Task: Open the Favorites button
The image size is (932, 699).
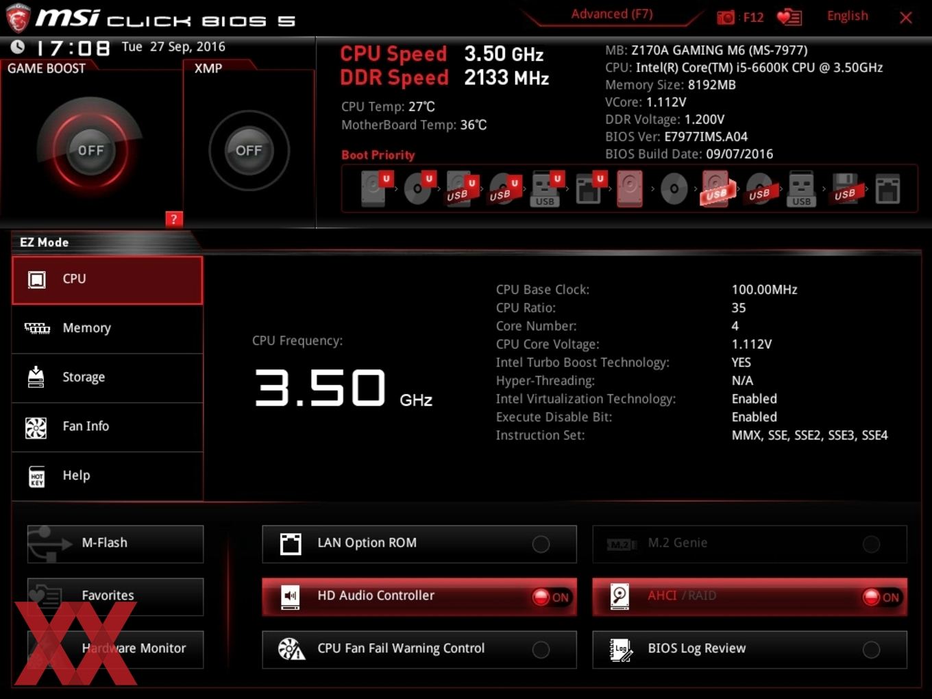Action: [115, 596]
